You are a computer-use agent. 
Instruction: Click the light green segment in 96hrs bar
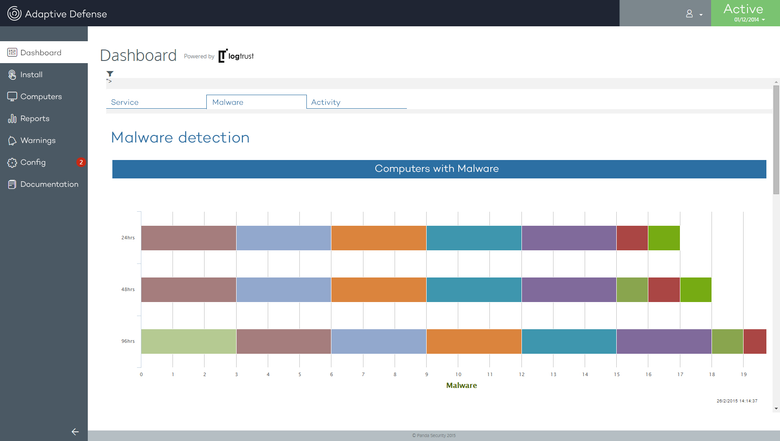tap(188, 341)
